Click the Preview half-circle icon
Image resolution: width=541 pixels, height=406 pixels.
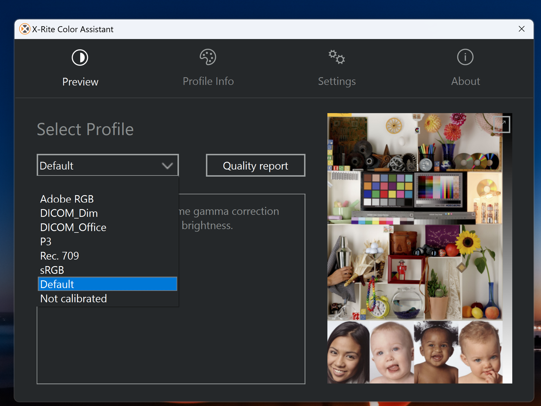(80, 58)
